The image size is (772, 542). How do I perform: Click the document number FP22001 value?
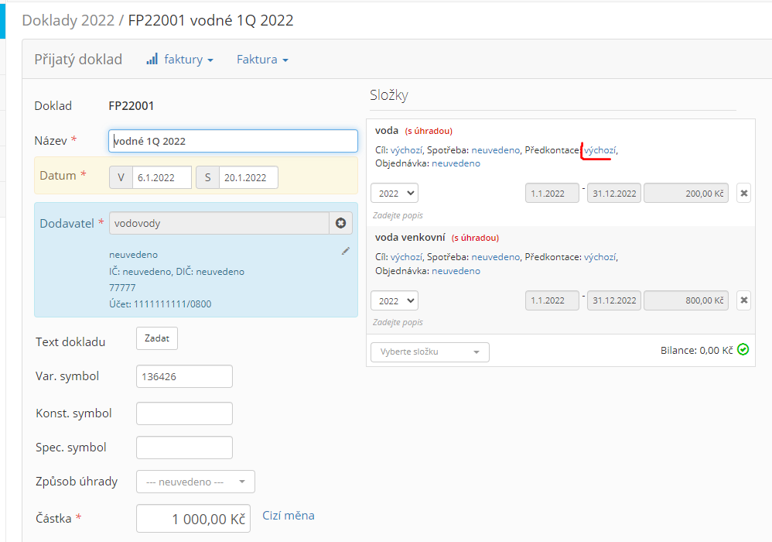(131, 106)
